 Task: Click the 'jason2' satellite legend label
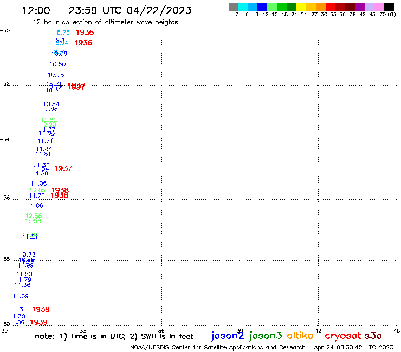(x=228, y=336)
